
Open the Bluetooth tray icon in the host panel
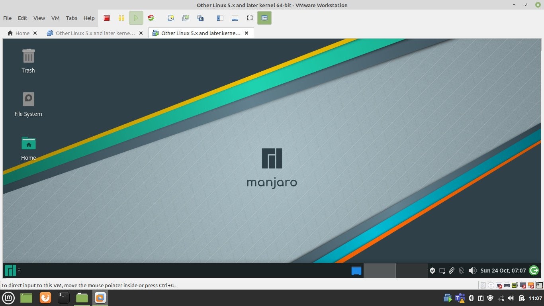[x=471, y=298]
